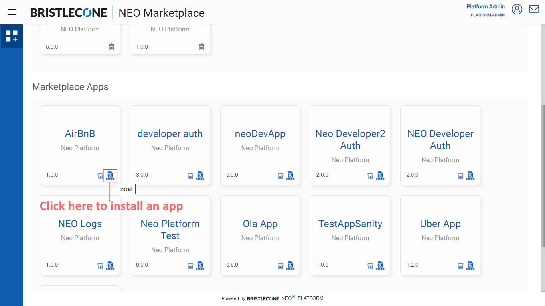Delete the NEO Logs app
This screenshot has height=306, width=545.
coord(100,266)
